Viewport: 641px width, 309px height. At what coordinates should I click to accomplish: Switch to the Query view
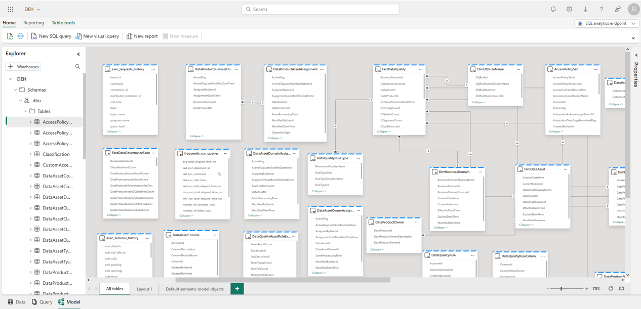click(42, 302)
